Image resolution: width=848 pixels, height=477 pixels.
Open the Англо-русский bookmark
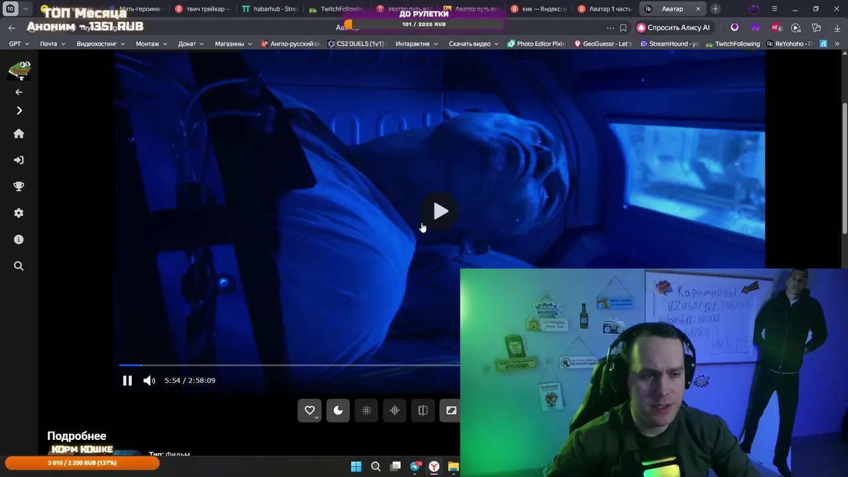point(290,44)
